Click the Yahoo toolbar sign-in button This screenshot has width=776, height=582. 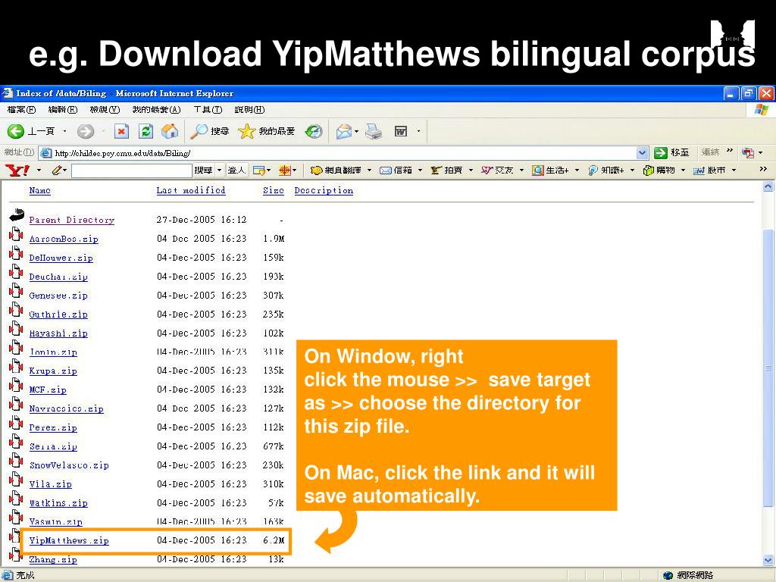coord(236,171)
